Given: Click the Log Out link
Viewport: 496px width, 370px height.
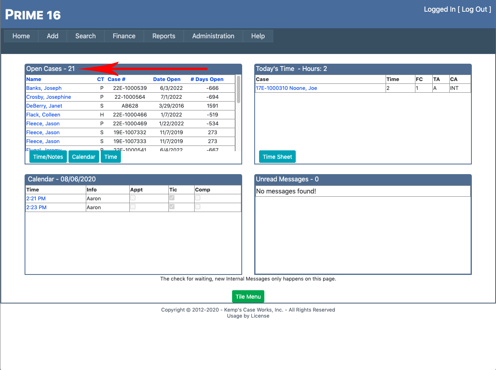Looking at the screenshot, I should pos(474,9).
